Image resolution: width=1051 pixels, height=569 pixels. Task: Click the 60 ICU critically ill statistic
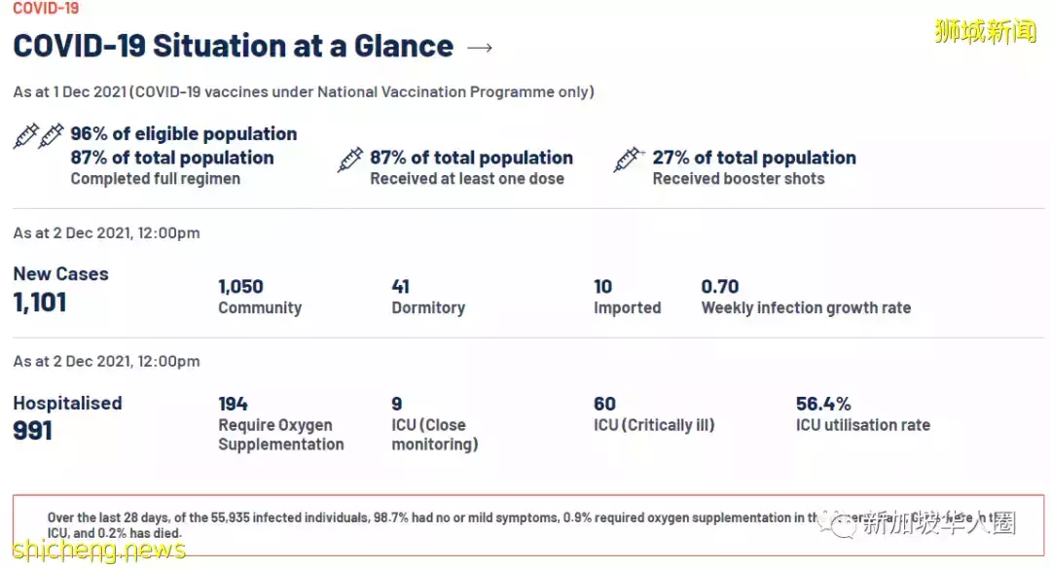click(653, 413)
